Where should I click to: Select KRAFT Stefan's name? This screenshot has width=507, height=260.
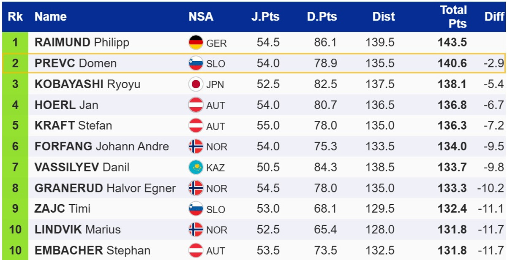(x=73, y=125)
